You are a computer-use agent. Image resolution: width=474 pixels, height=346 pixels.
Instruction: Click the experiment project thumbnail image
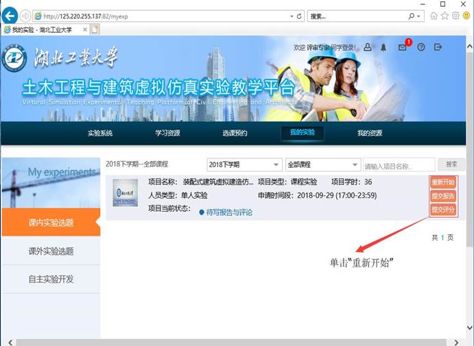coord(125,193)
